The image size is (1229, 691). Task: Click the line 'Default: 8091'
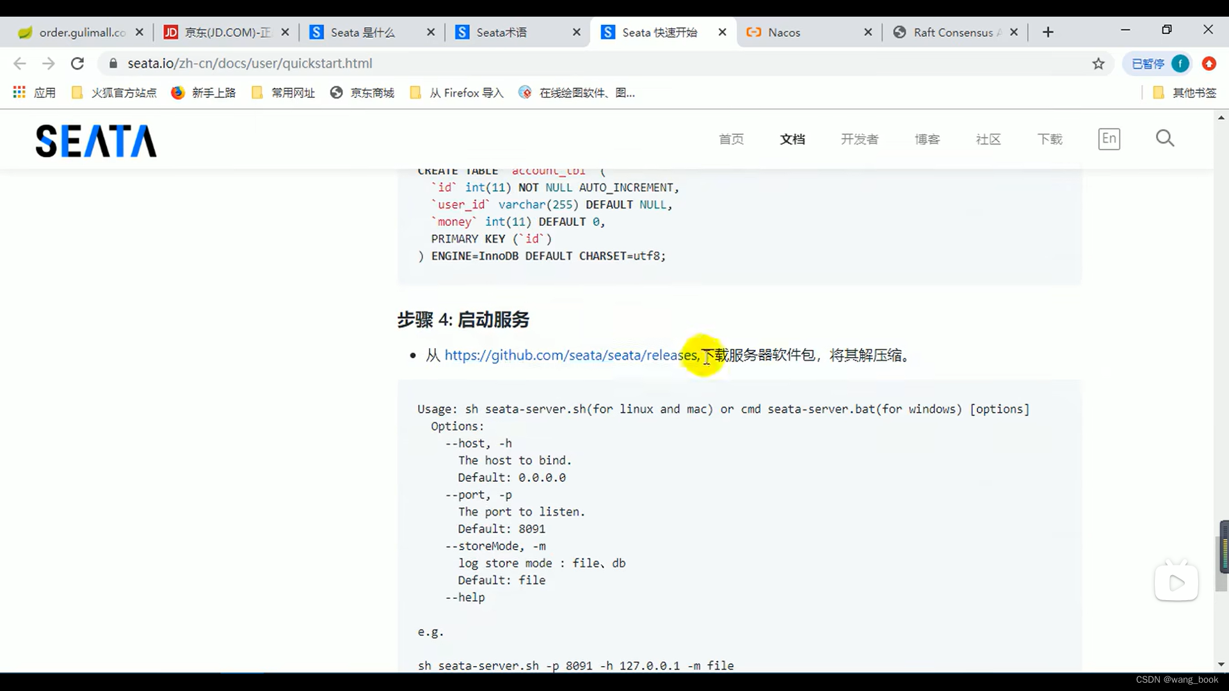(501, 529)
